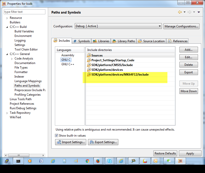Click the Sources folder icon

tap(89, 55)
